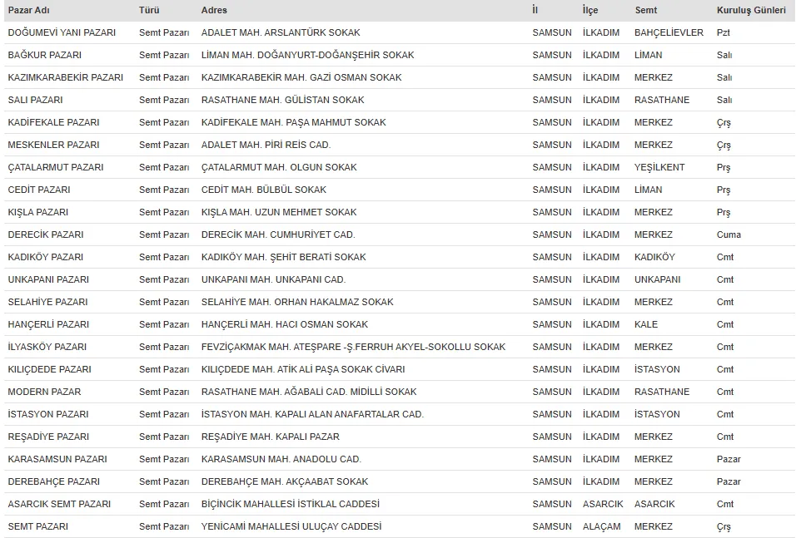Select address KILIÇDEDE MAH. ATİK ALİ PAŞA SOKAK CİVARI
Viewport: 796px width, 538px height.
click(x=303, y=369)
